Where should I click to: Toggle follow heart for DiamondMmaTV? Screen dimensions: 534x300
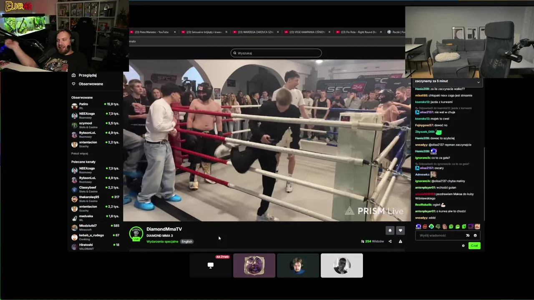pyautogui.click(x=400, y=230)
